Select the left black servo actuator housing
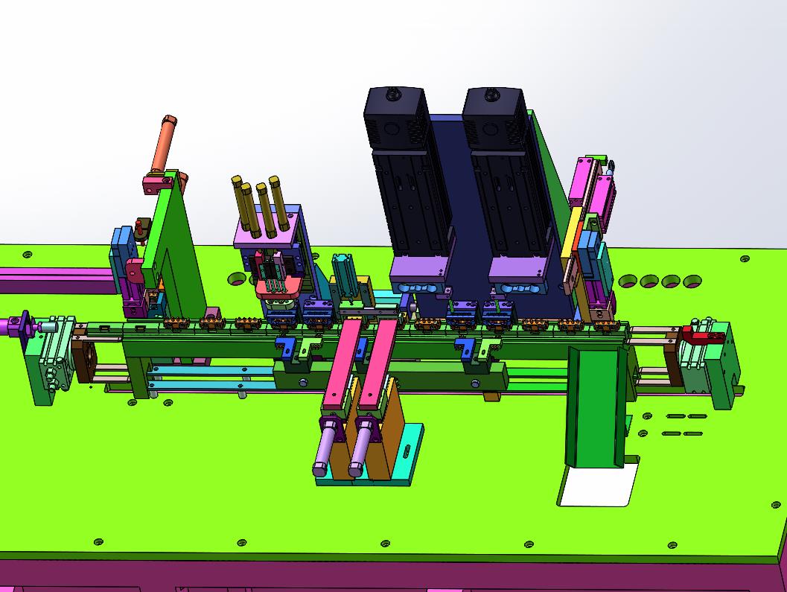Screen dimensions: 787x592 pos(406,174)
